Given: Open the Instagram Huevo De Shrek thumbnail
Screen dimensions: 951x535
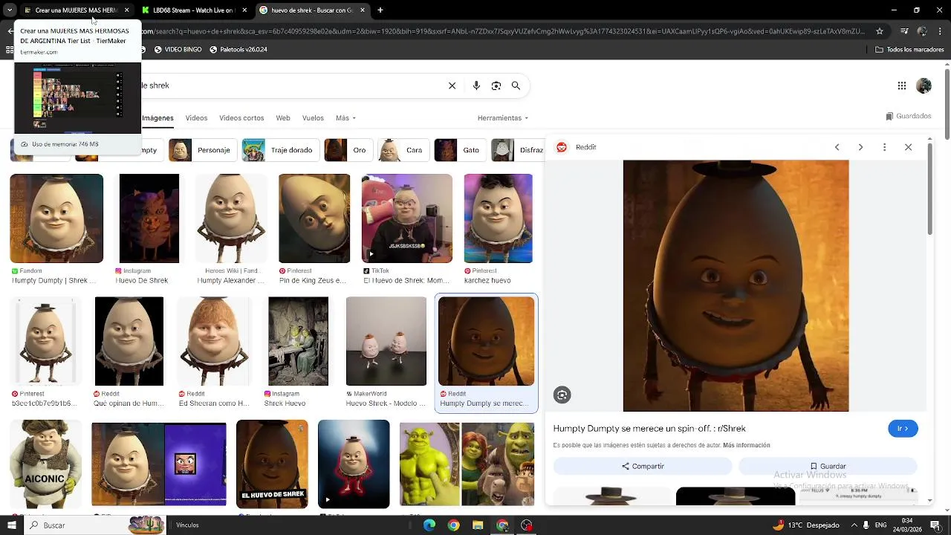Looking at the screenshot, I should pos(149,218).
